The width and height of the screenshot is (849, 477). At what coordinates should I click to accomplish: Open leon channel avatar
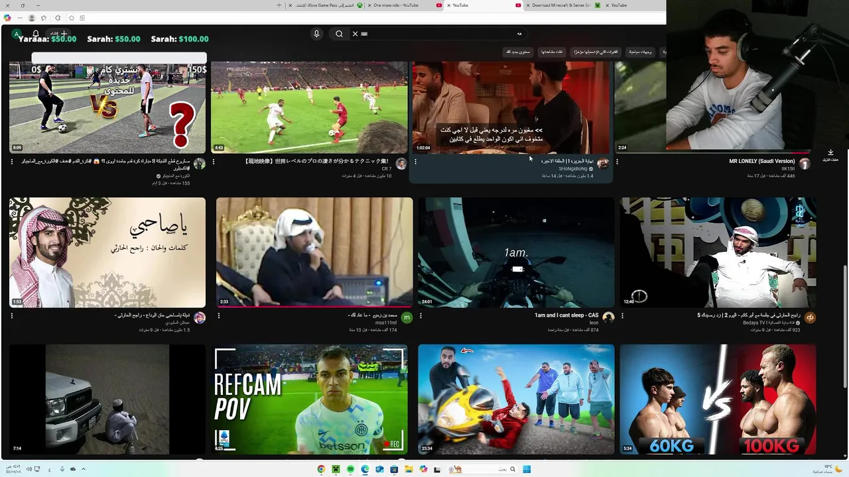608,318
